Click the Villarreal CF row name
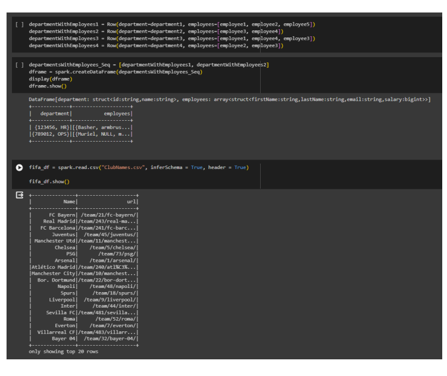447x376 pixels. tap(56, 332)
